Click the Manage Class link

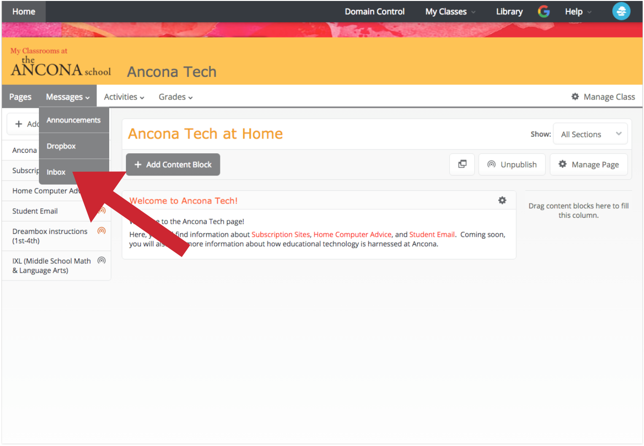(603, 97)
